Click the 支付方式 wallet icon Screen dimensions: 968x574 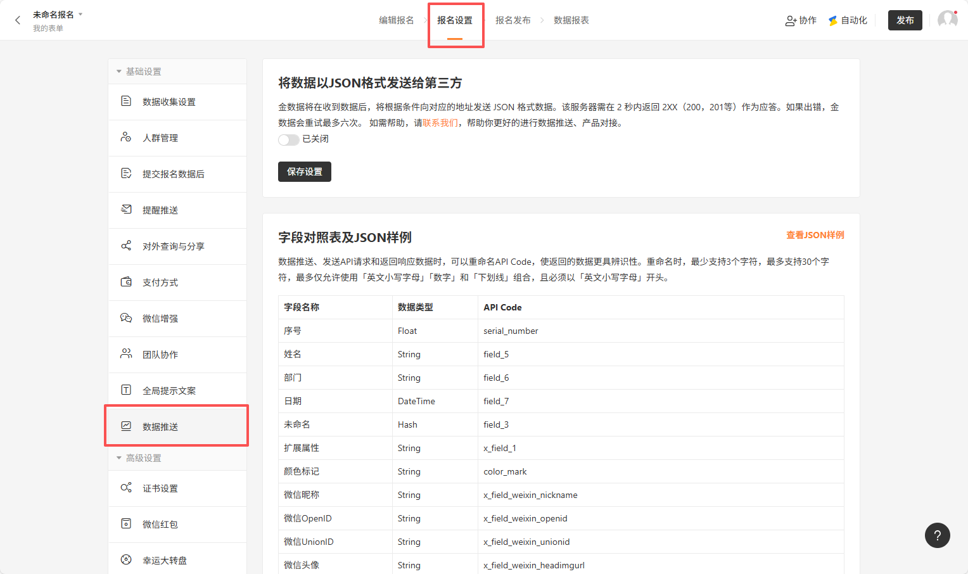(126, 282)
